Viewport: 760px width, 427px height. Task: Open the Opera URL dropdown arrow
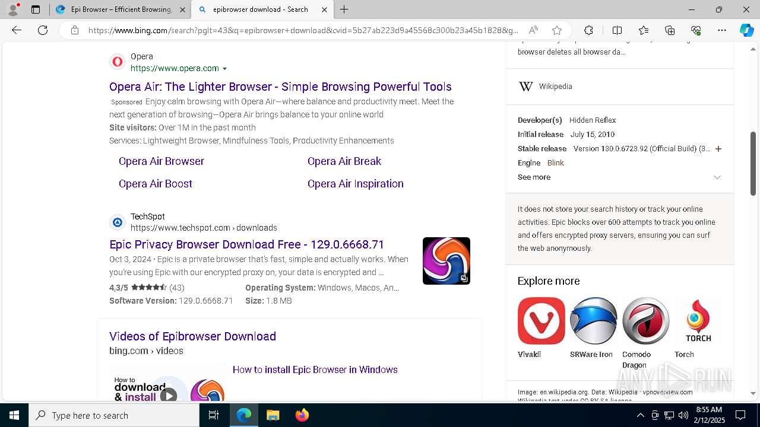coord(224,69)
